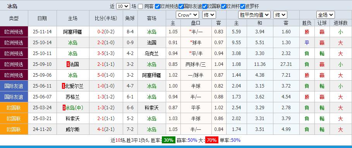Click the date 25-09-10
This screenshot has width=352, height=148.
(42, 64)
